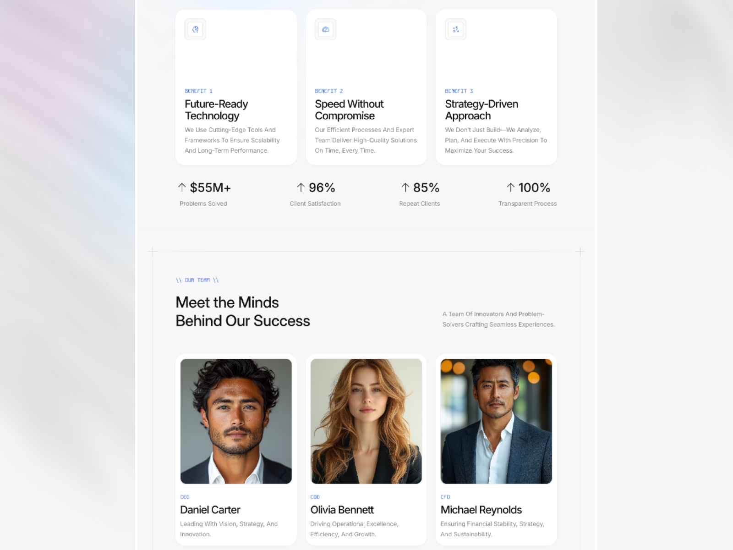Click the plus marker at right of divider

point(580,251)
